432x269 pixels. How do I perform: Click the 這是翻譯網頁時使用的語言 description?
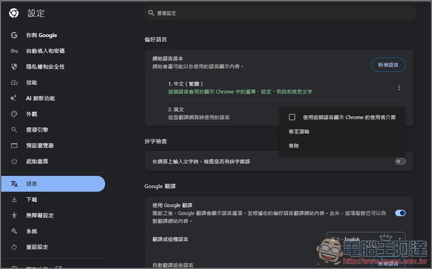pyautogui.click(x=199, y=117)
